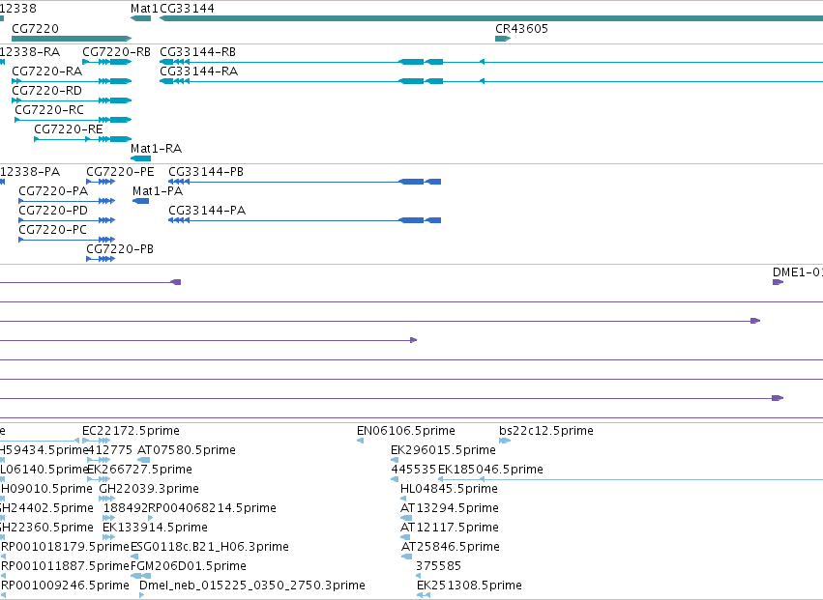The width and height of the screenshot is (823, 600).
Task: Choose transcript CG7220-RE
Action: (69, 129)
